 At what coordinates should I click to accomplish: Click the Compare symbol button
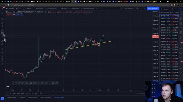pyautogui.click(x=27, y=8)
